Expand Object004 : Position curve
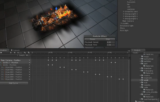This screenshot has height=102, width=160. (x=2, y=74)
